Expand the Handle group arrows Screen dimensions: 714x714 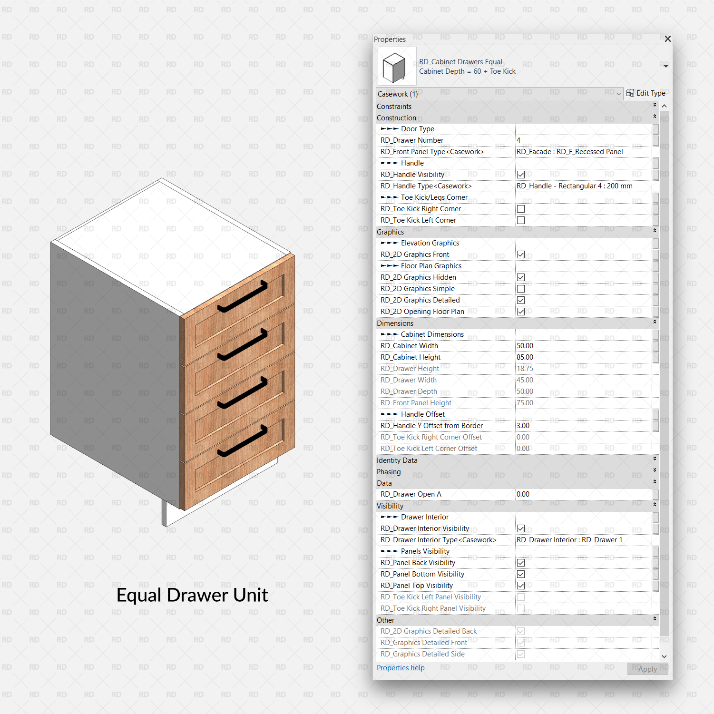[391, 163]
